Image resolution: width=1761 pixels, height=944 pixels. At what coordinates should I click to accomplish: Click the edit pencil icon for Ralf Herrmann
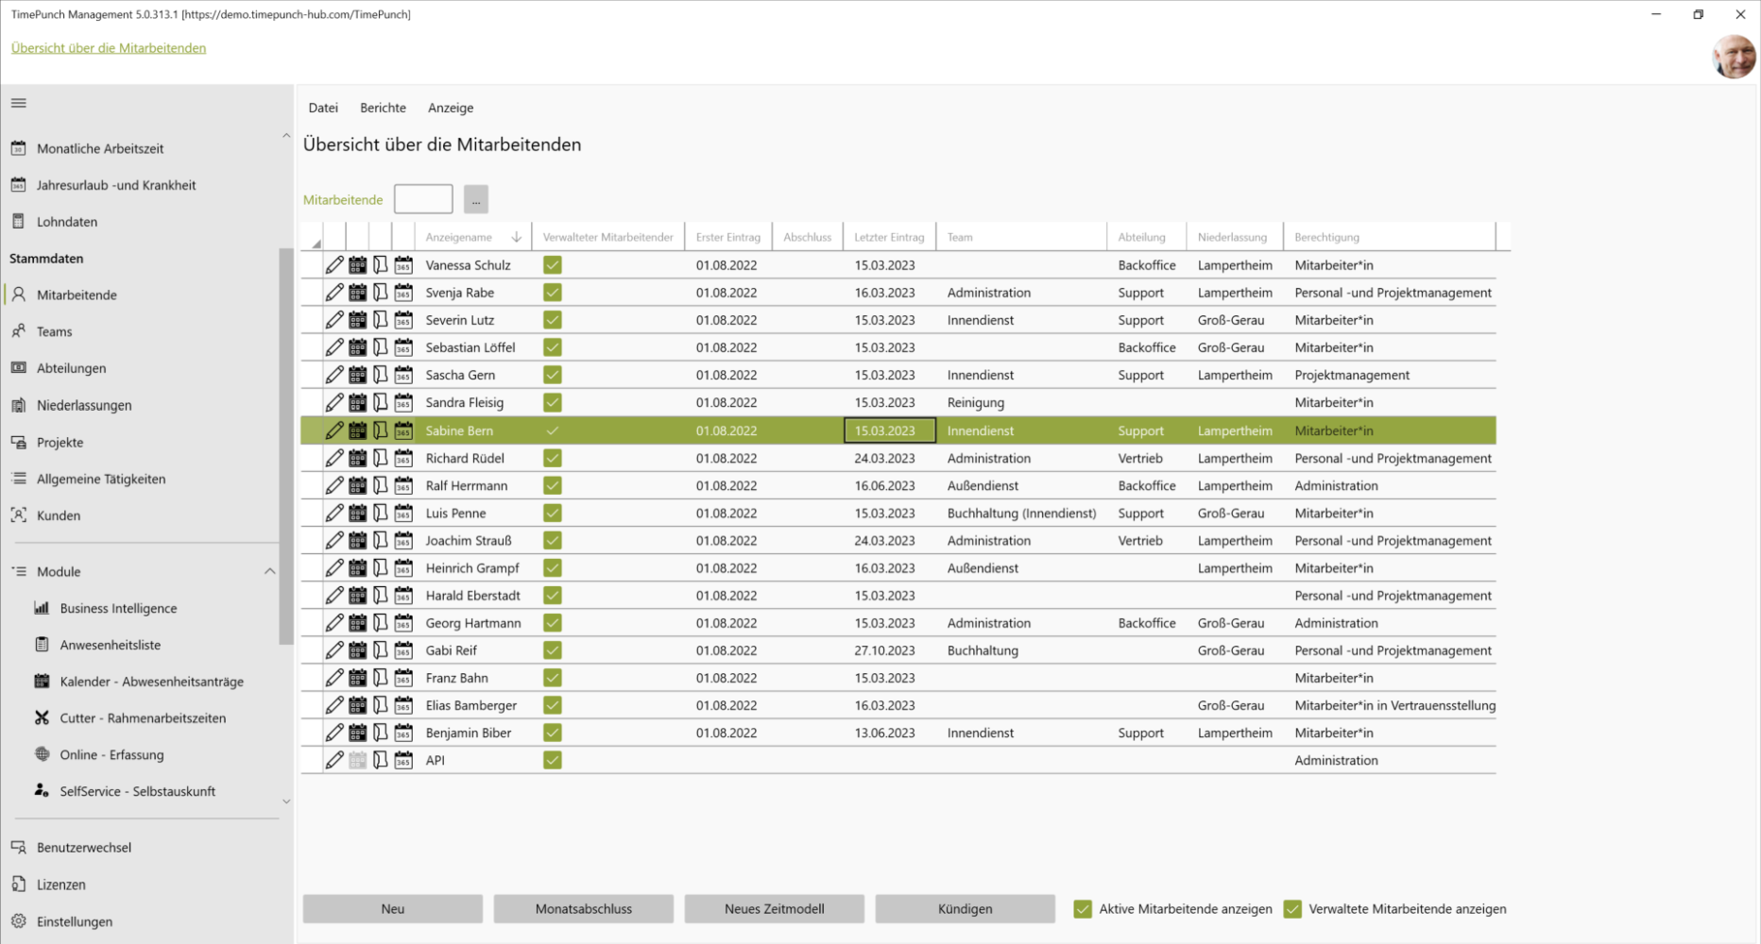[x=334, y=485]
